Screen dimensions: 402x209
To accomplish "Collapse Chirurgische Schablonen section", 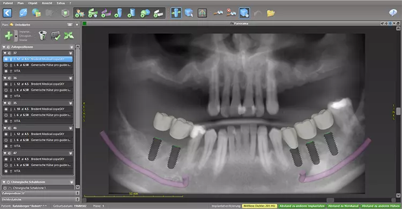I will (x=4, y=182).
